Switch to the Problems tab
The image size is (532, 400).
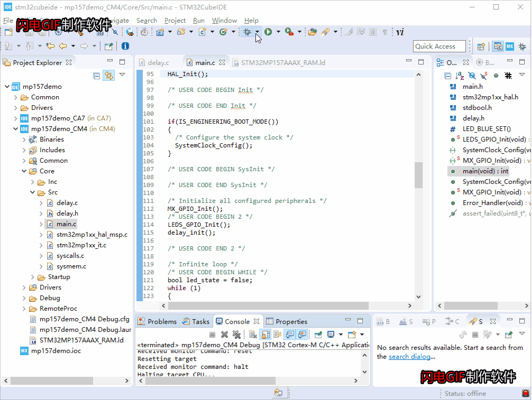click(158, 321)
